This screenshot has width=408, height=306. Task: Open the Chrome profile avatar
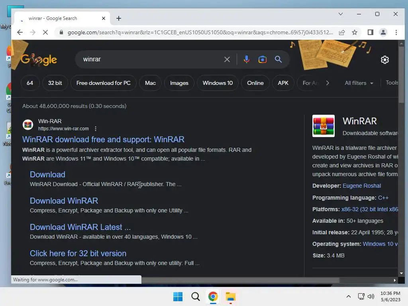[383, 32]
